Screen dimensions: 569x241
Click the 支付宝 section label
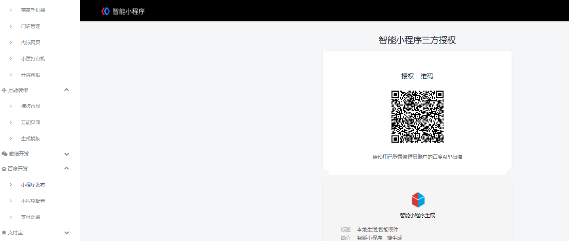[x=15, y=232]
